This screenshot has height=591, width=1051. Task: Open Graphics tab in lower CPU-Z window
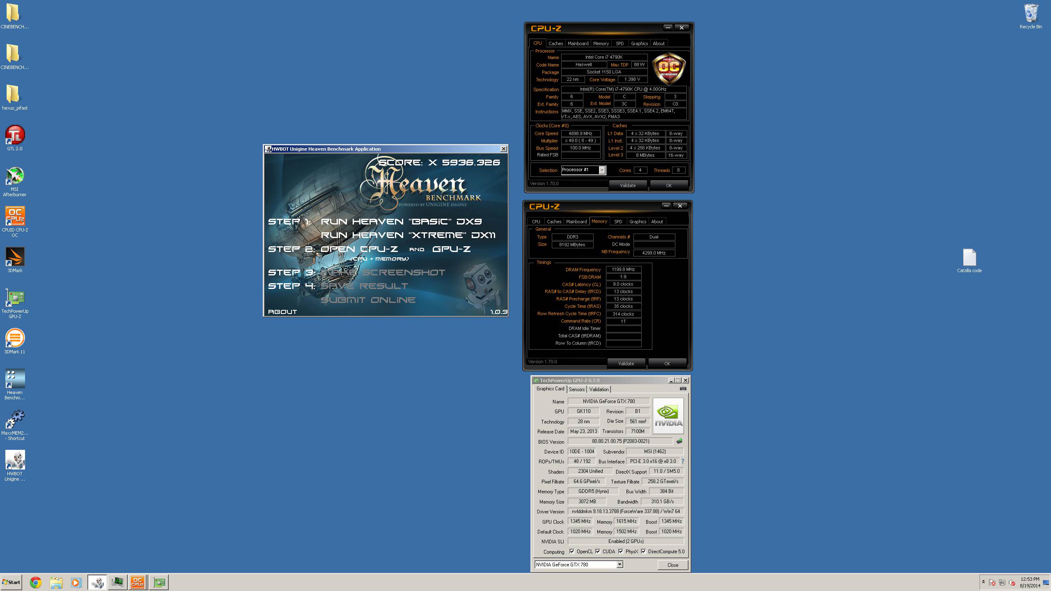click(x=638, y=222)
